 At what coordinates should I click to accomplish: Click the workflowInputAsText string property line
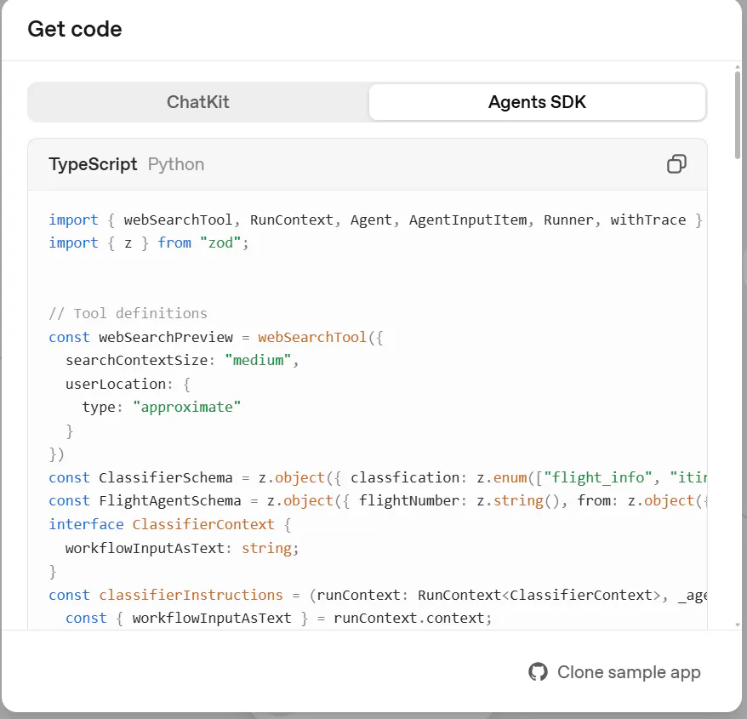[x=182, y=548]
